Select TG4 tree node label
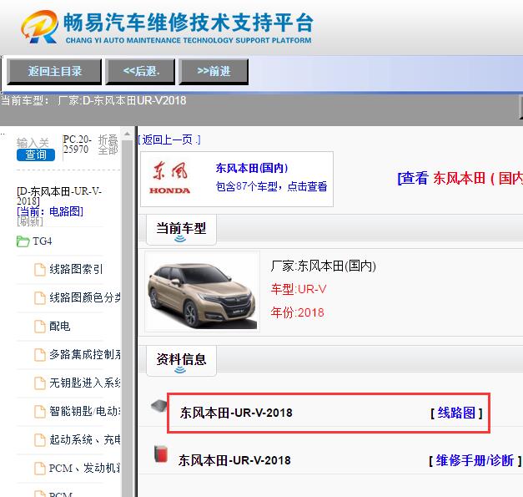523x497 pixels. click(43, 241)
